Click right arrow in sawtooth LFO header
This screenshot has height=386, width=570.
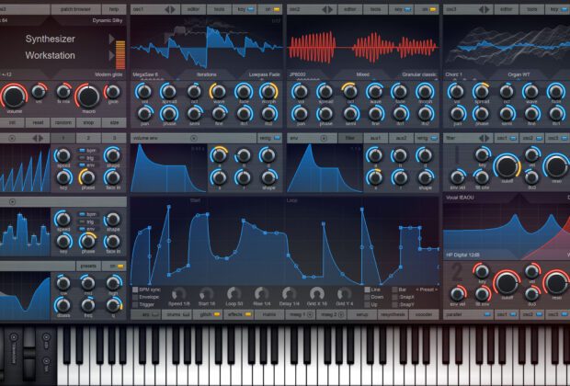(40, 138)
